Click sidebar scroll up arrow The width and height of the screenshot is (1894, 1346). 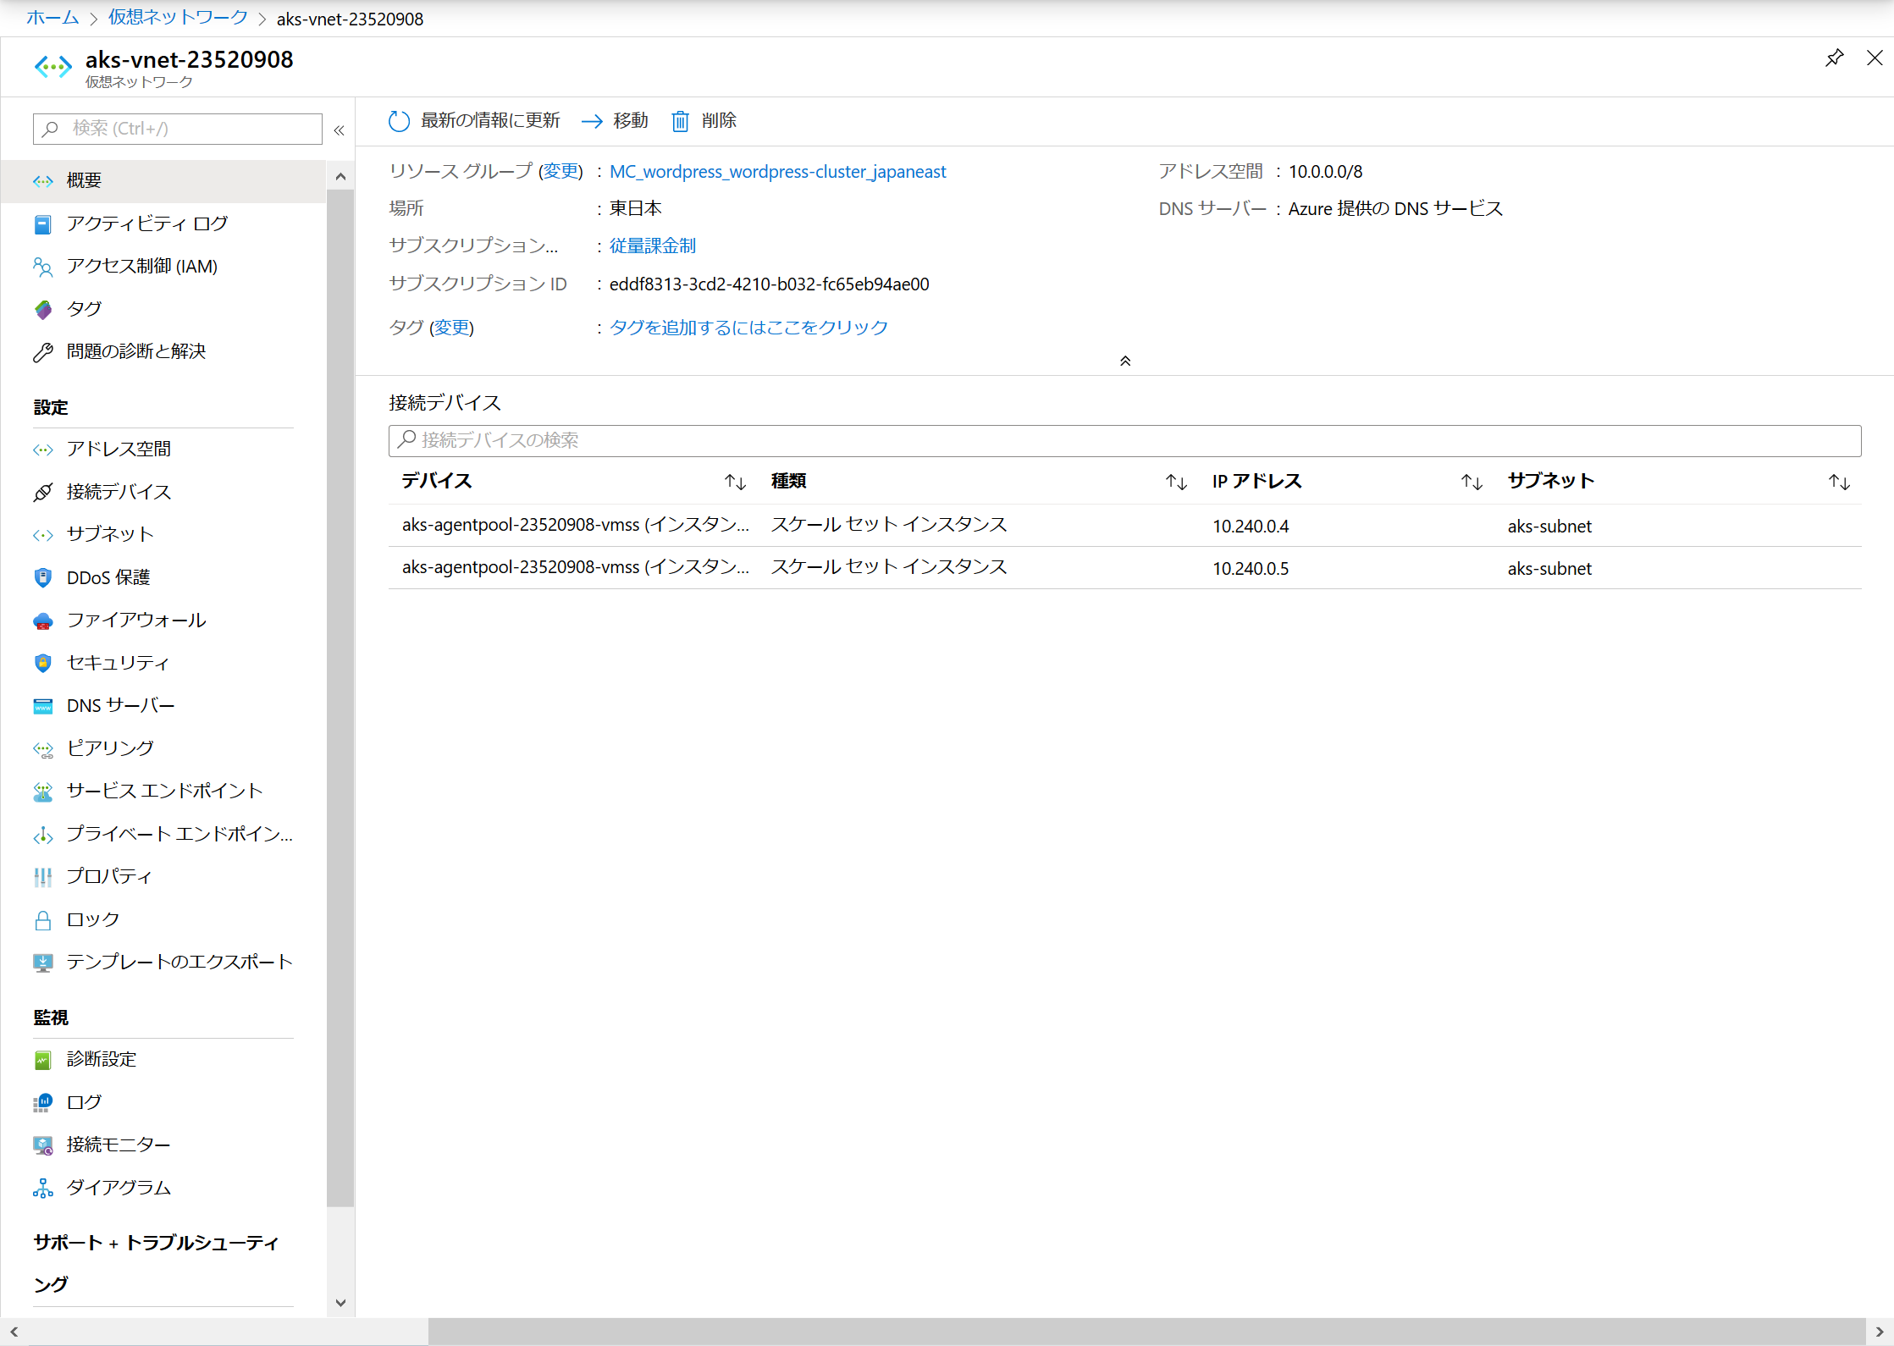[x=340, y=176]
